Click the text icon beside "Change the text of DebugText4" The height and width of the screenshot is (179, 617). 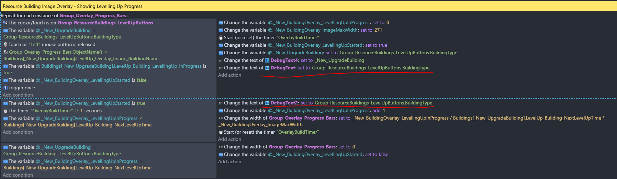[x=221, y=60]
